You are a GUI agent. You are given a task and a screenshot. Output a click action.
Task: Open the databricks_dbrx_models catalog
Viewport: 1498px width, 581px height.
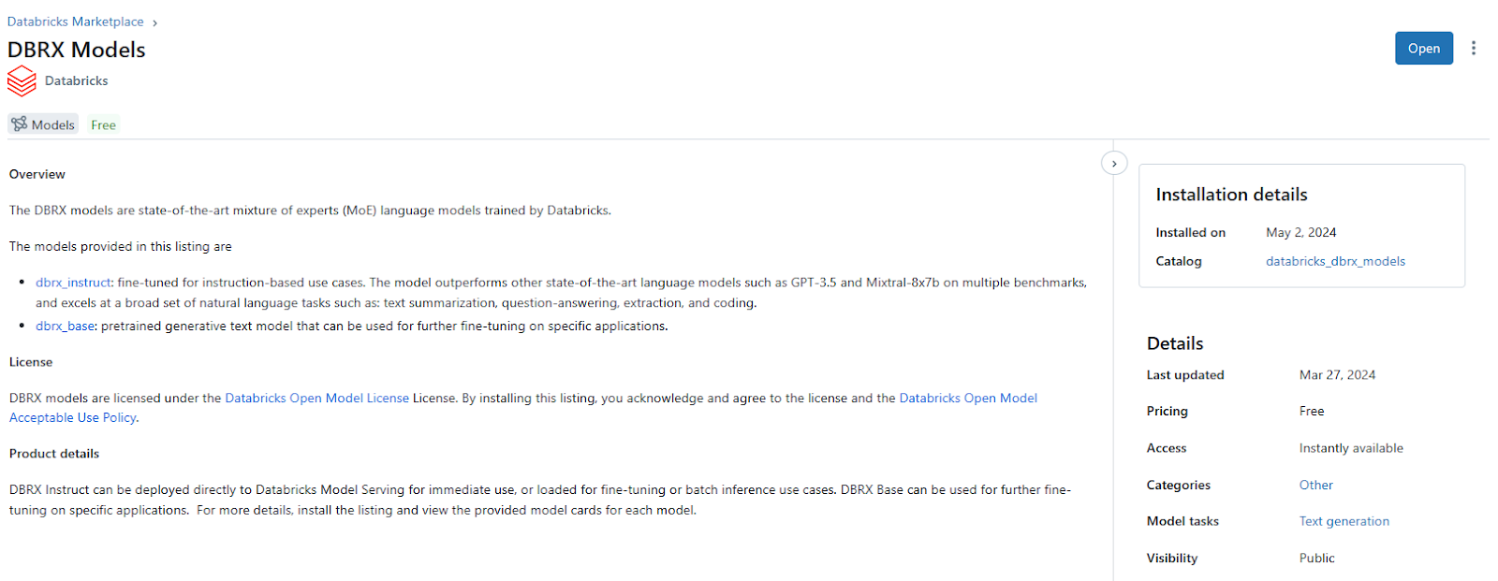[1335, 262]
